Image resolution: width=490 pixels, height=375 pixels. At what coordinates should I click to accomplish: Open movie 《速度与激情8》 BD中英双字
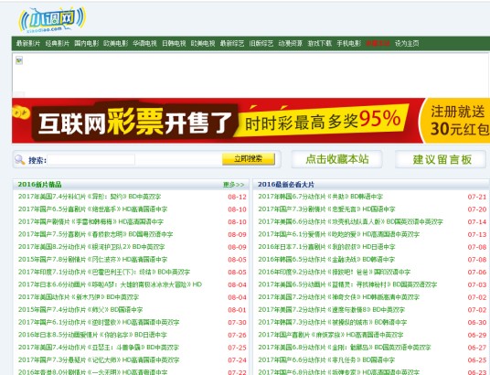(331, 310)
